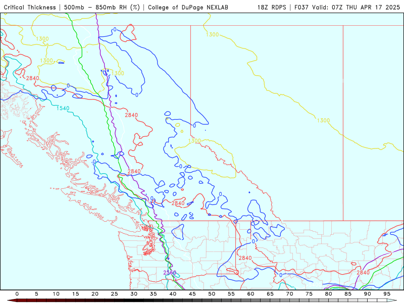Click color scale tick label "45"
Image resolution: width=404 pixels, height=303 pixels.
click(192, 294)
